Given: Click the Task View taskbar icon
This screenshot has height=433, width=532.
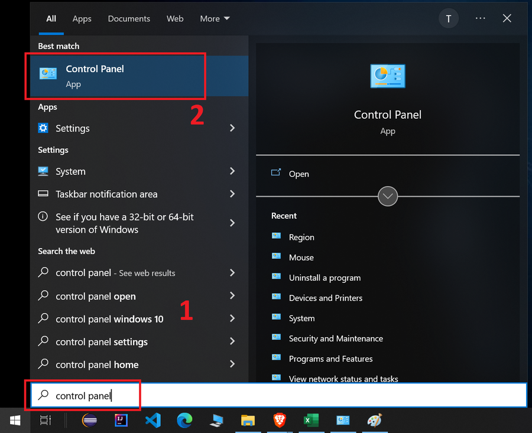Looking at the screenshot, I should 46,421.
